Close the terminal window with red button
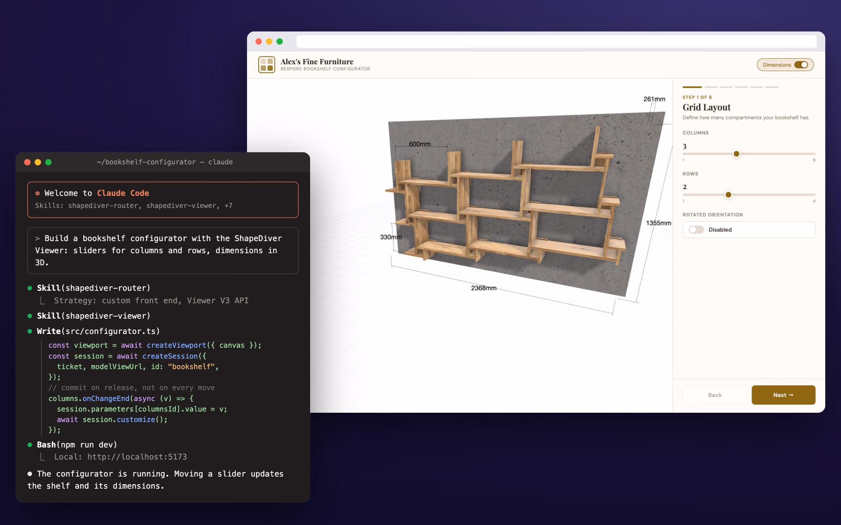Image resolution: width=841 pixels, height=525 pixels. coord(27,162)
